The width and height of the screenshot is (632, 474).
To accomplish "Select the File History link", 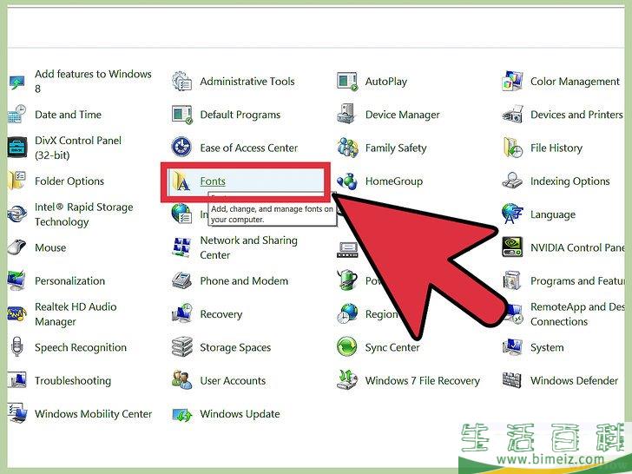I will point(556,148).
